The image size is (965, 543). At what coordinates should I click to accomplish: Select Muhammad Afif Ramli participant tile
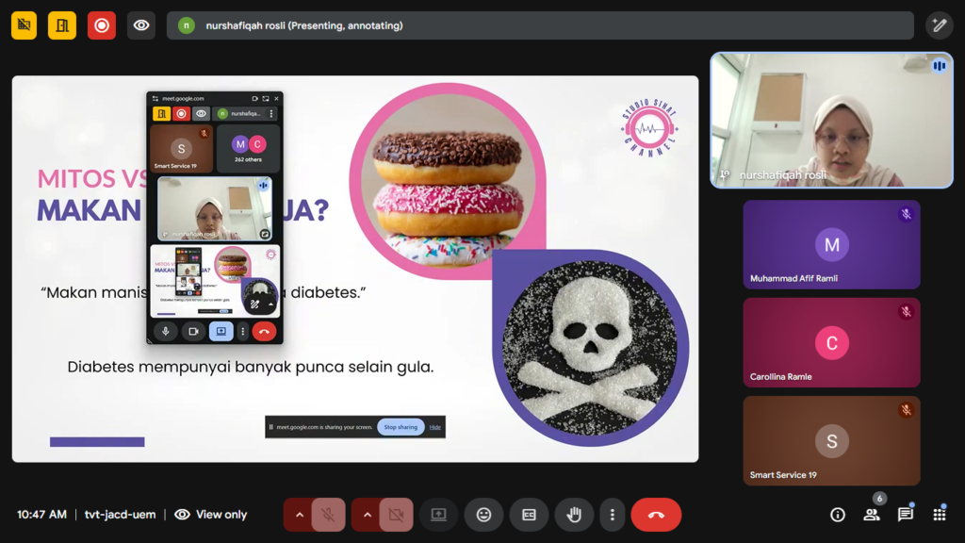pos(831,244)
